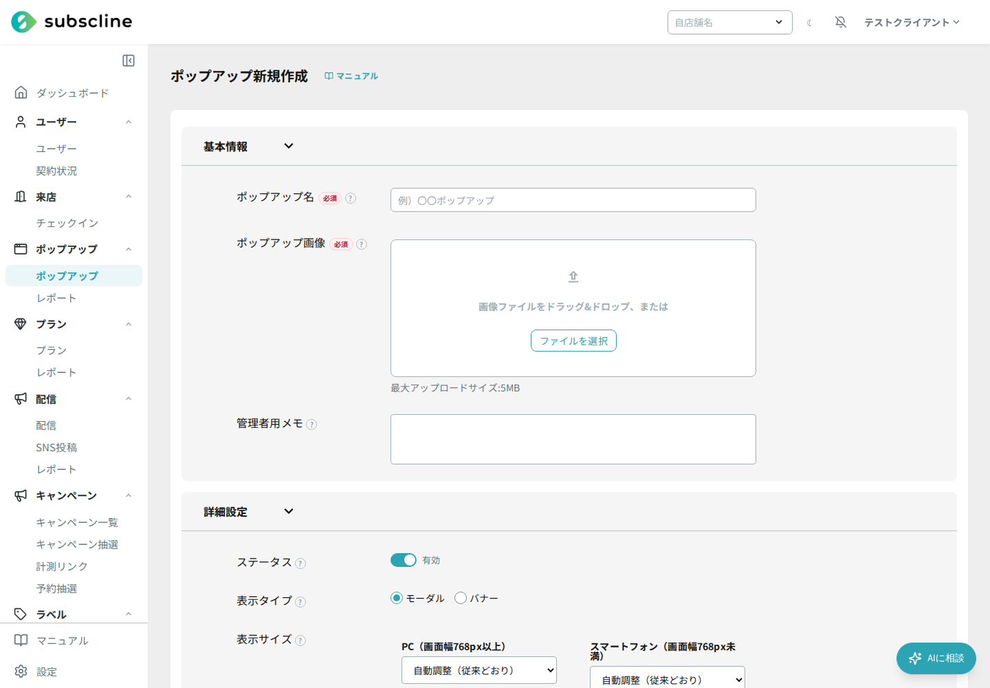Open 契約状況 in the sidebar
The image size is (990, 688).
tap(56, 171)
